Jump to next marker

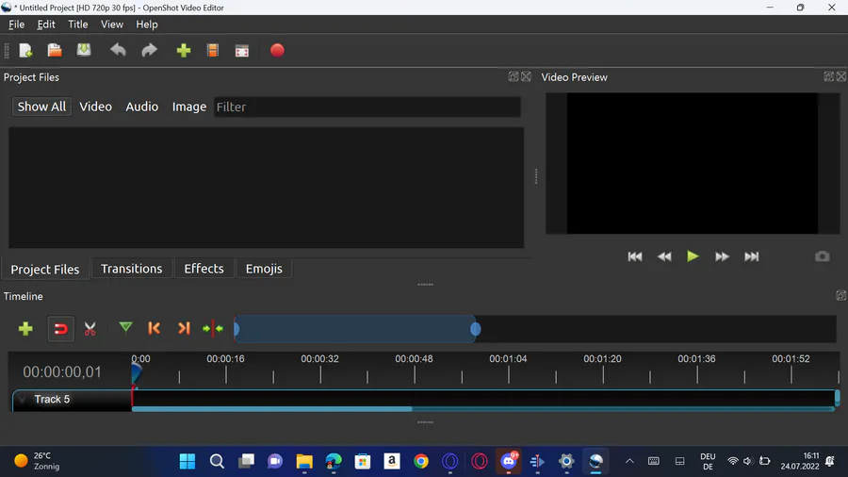pyautogui.click(x=184, y=328)
